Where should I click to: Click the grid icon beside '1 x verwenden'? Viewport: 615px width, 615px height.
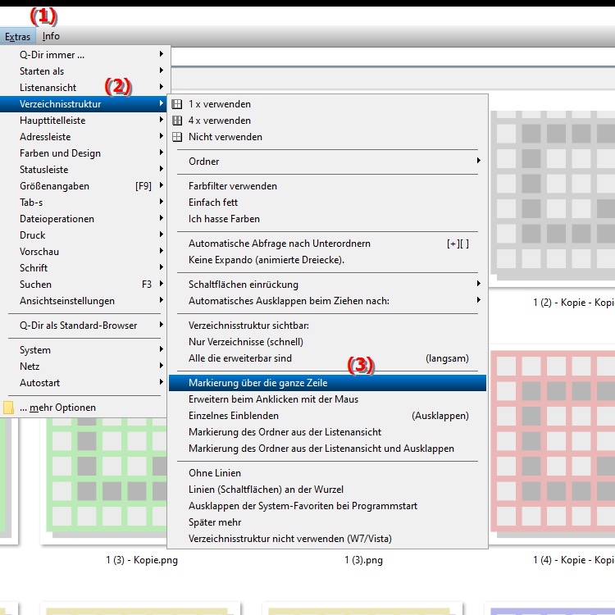pos(176,104)
